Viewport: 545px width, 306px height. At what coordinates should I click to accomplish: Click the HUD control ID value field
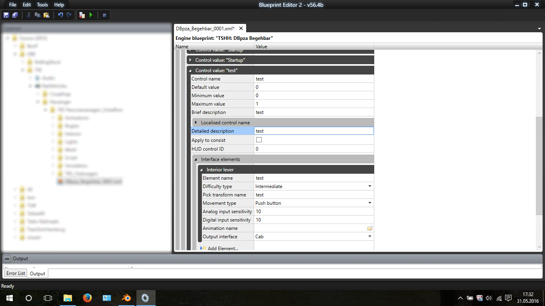(314, 149)
